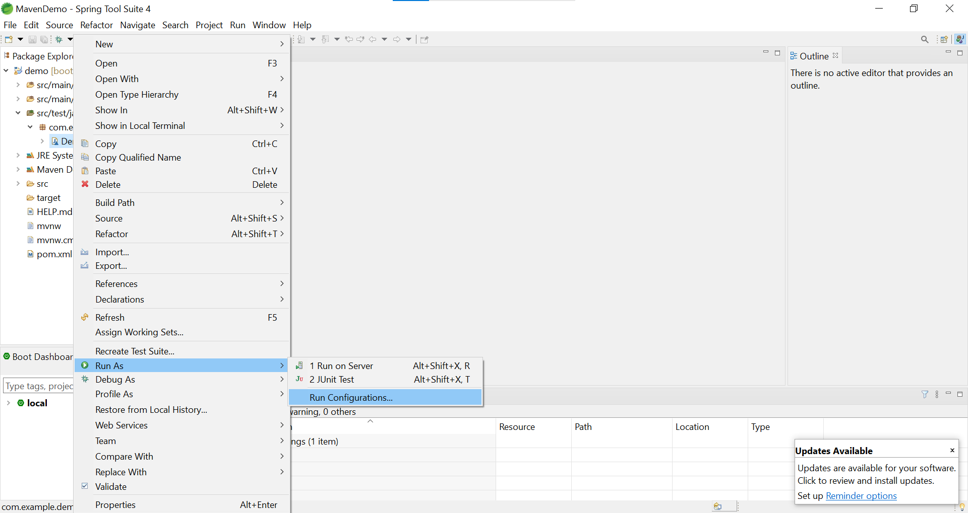Viewport: 968px width, 513px height.
Task: Collapse the src/test/java folder node
Action: [x=18, y=113]
